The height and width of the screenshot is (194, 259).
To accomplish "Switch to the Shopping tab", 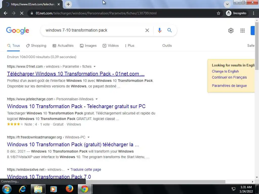I will pos(36,46).
